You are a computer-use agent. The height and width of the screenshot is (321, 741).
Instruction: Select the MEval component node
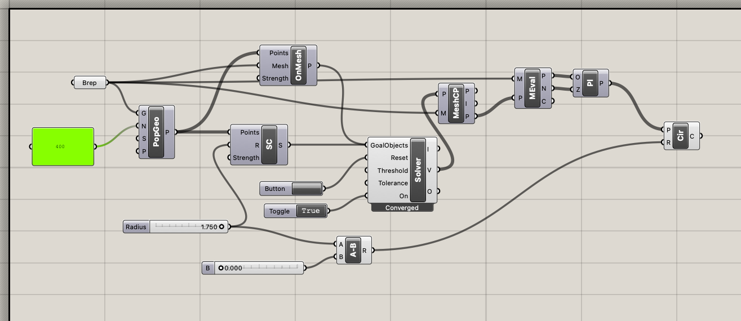(533, 88)
